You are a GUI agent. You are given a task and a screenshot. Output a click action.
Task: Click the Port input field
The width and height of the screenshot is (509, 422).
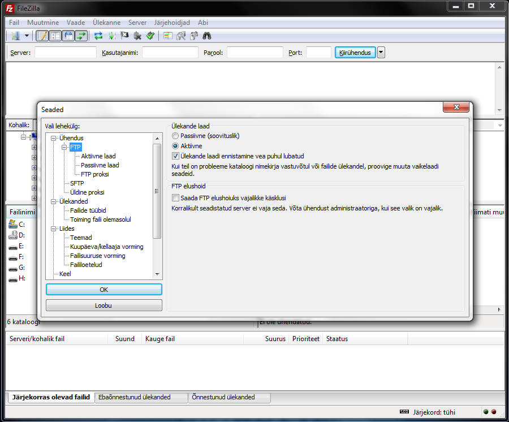tap(318, 52)
